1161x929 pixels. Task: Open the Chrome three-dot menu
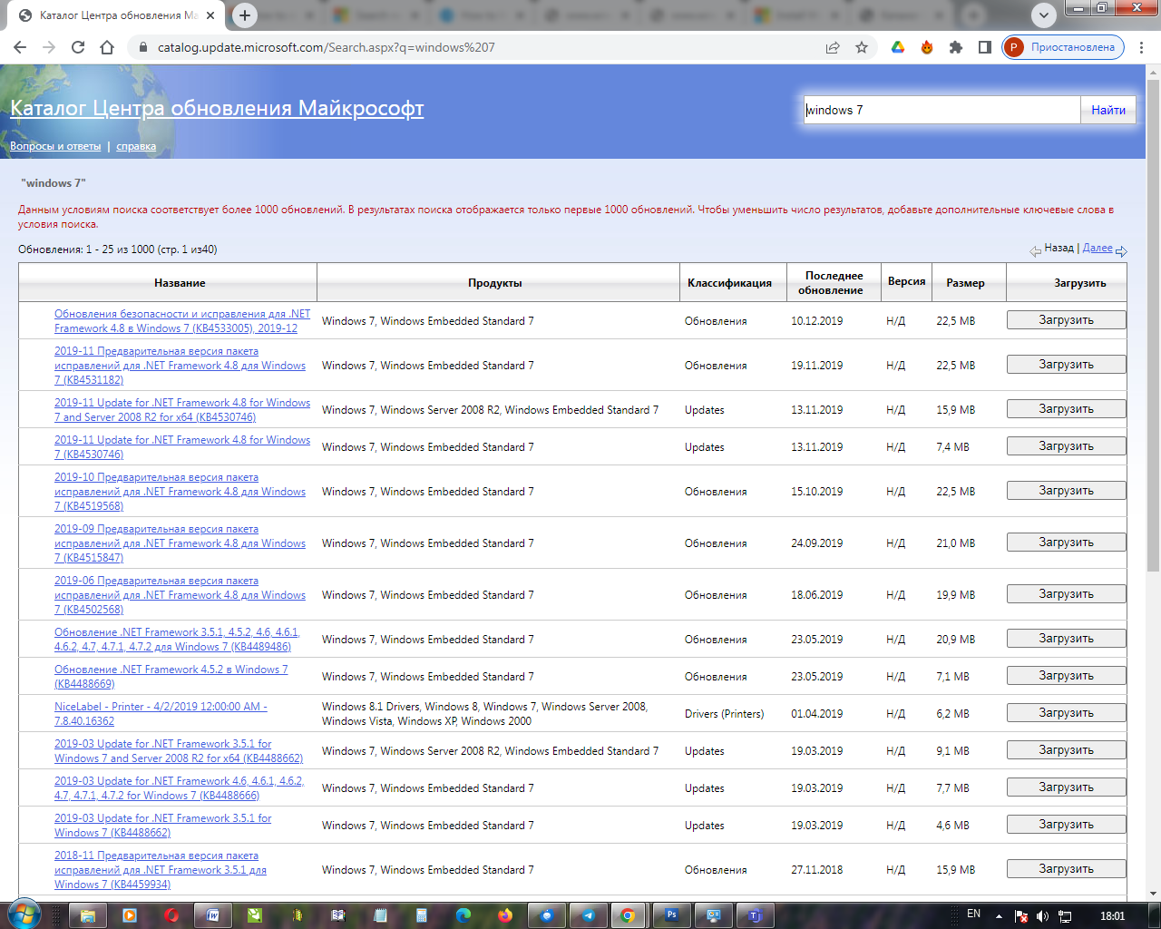tap(1142, 47)
